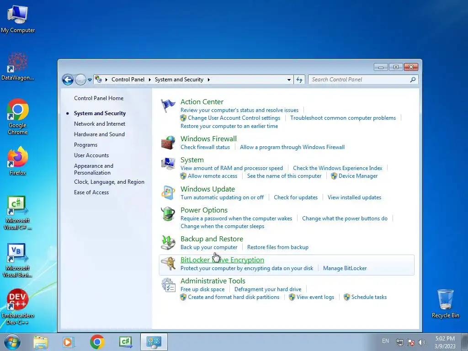
Task: Click Schedule tasks link
Action: click(369, 297)
